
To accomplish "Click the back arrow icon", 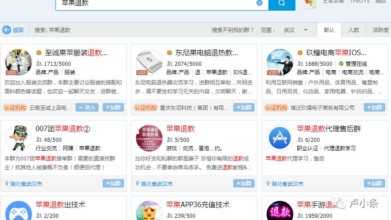I will pos(7,30).
